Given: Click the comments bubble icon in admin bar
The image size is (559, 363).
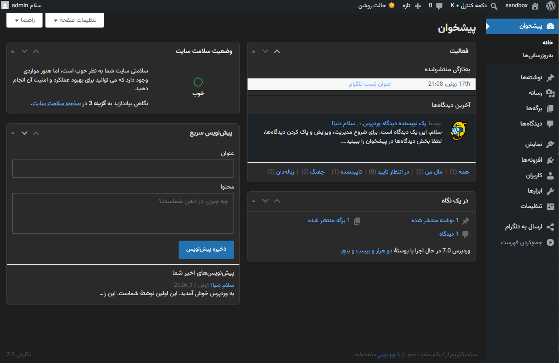Looking at the screenshot, I should 439,6.
